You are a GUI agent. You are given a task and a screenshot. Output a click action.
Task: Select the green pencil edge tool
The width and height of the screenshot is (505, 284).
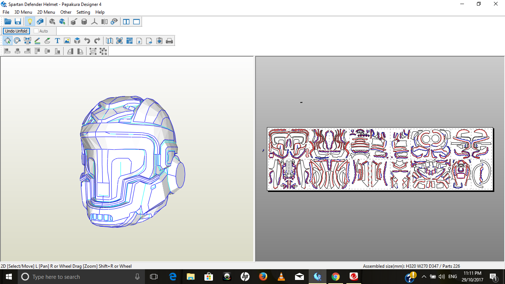47,41
